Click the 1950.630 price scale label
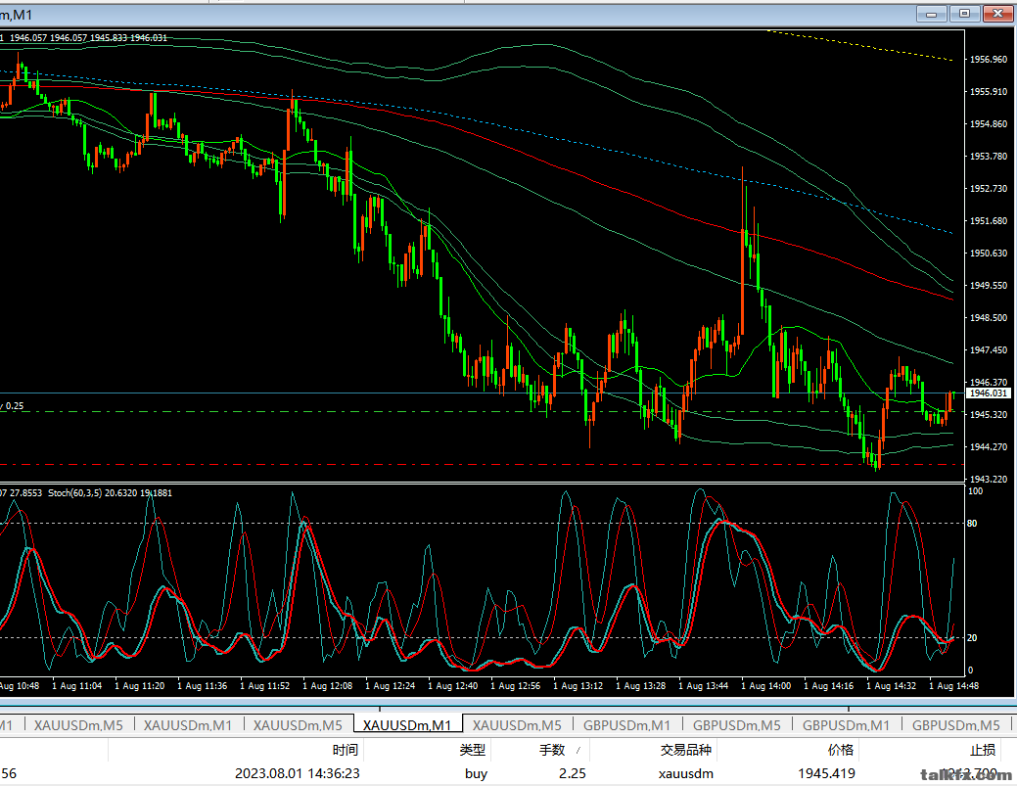 pos(989,253)
